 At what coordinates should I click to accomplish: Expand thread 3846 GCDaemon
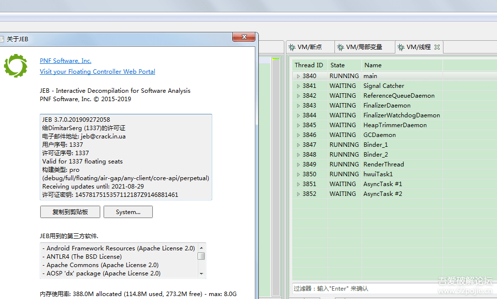coord(298,135)
